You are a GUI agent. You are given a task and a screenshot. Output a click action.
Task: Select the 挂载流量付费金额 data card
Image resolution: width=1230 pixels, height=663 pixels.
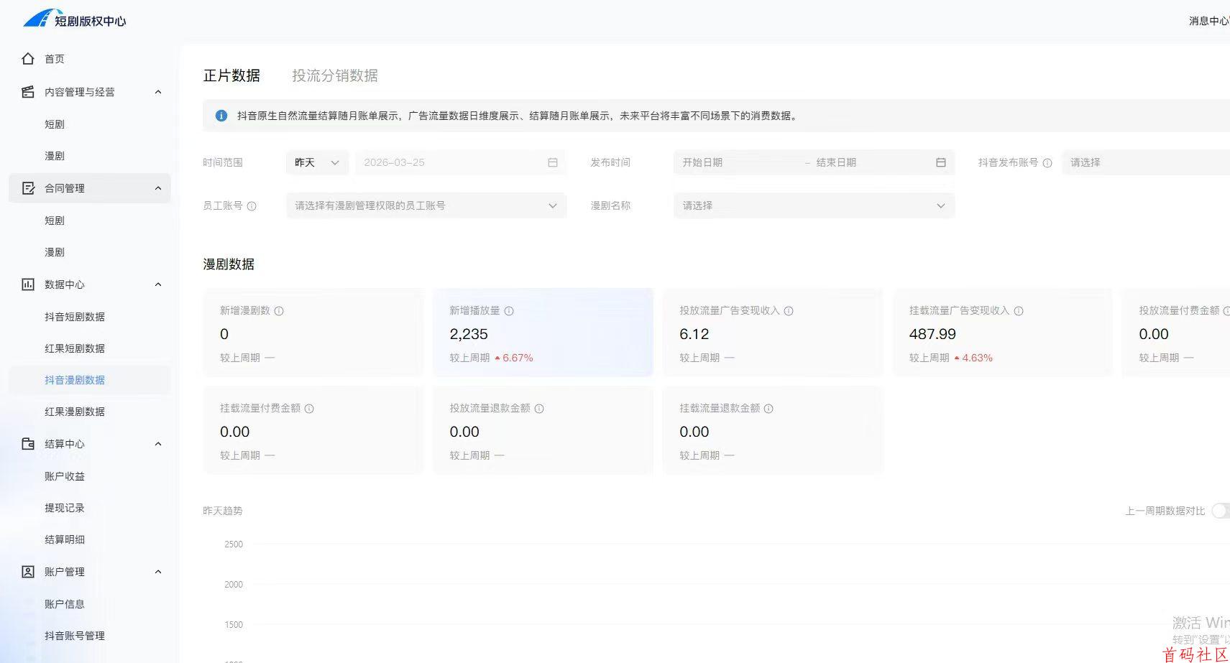click(313, 430)
